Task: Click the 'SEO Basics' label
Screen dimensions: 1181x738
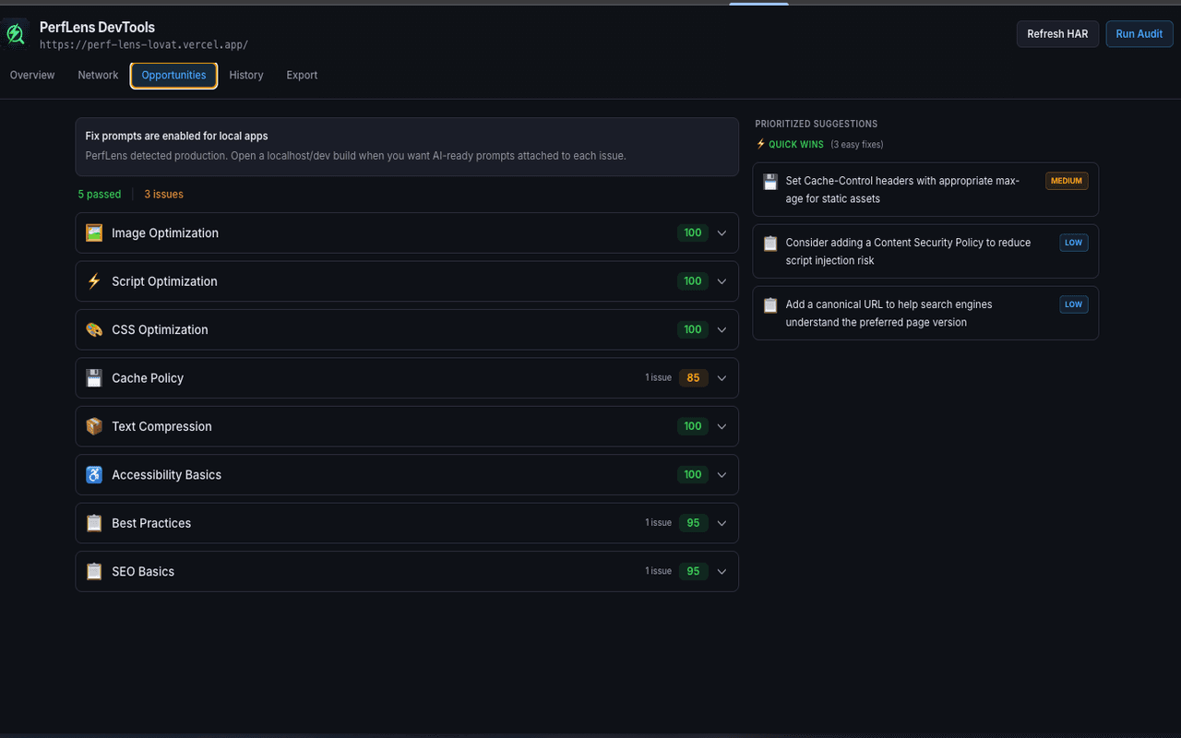Action: pos(143,571)
